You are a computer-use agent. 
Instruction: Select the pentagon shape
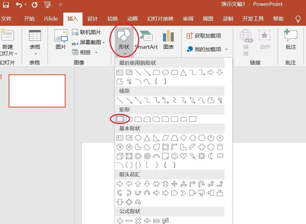(193, 138)
